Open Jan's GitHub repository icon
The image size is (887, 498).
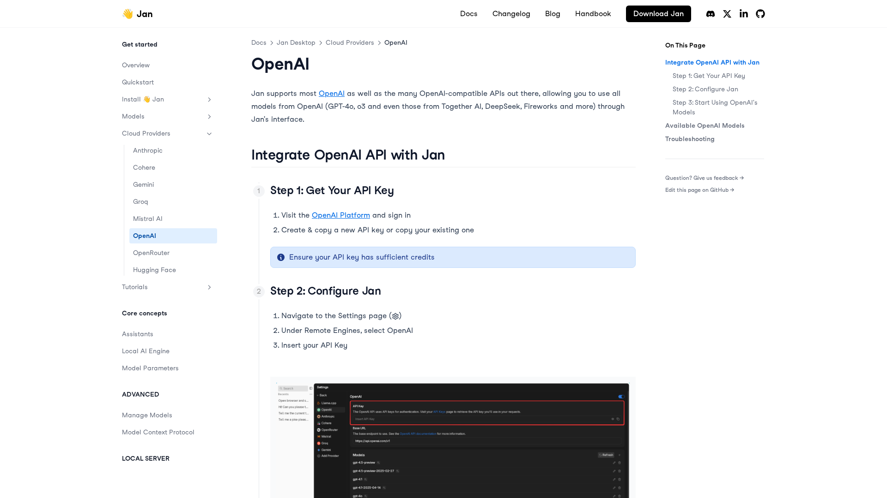pos(760,14)
